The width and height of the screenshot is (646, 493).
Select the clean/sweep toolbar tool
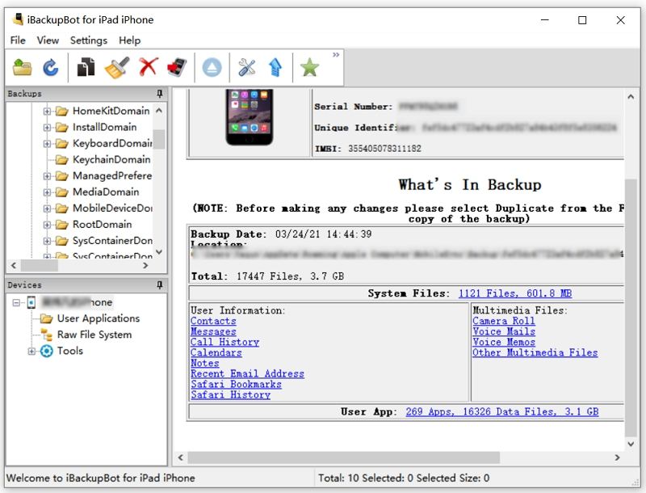pos(118,67)
